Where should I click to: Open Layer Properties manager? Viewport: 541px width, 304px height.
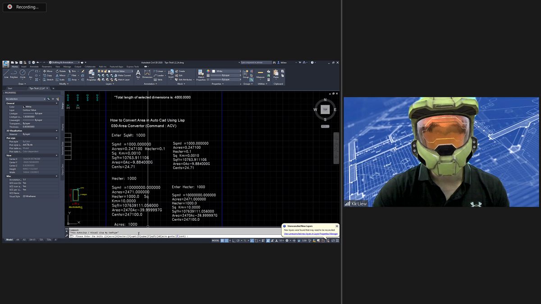[x=92, y=75]
